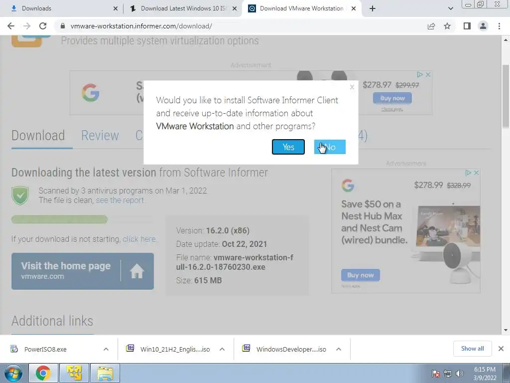
Task: Click the 'click here' download link
Action: (x=139, y=239)
